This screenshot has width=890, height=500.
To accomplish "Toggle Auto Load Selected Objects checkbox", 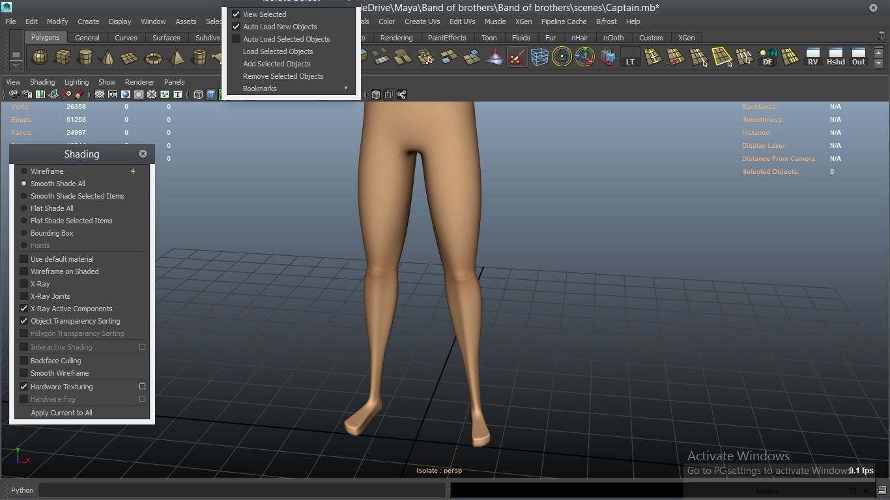I will pyautogui.click(x=237, y=39).
